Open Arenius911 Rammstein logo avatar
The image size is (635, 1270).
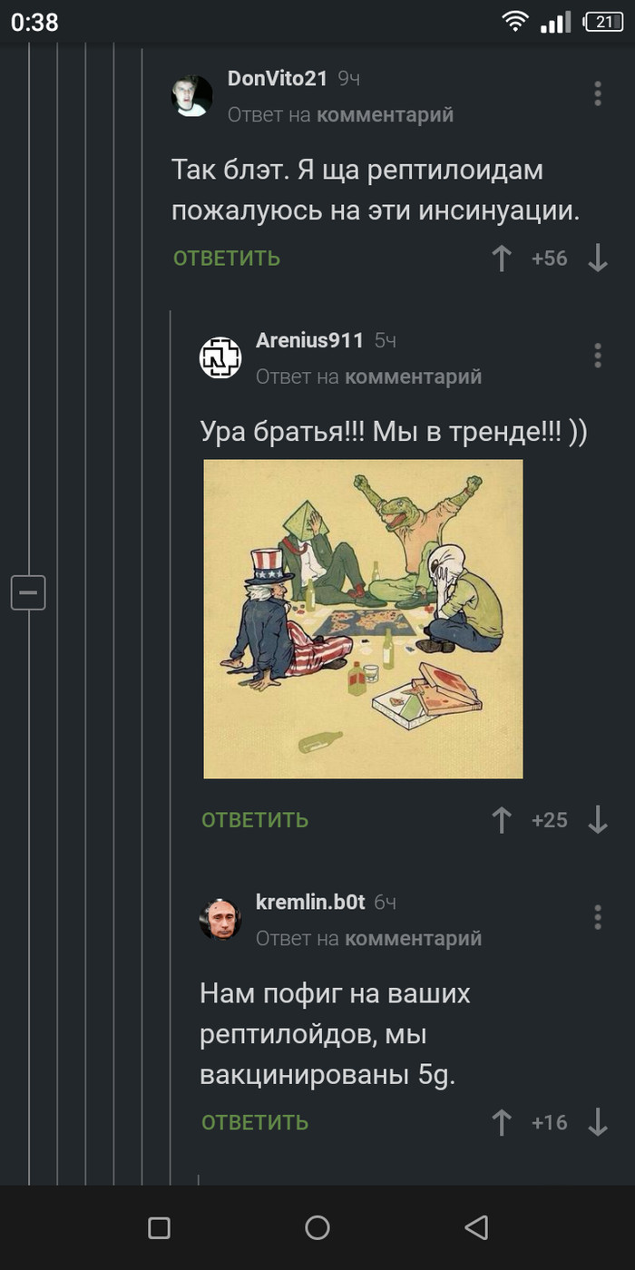pos(220,357)
